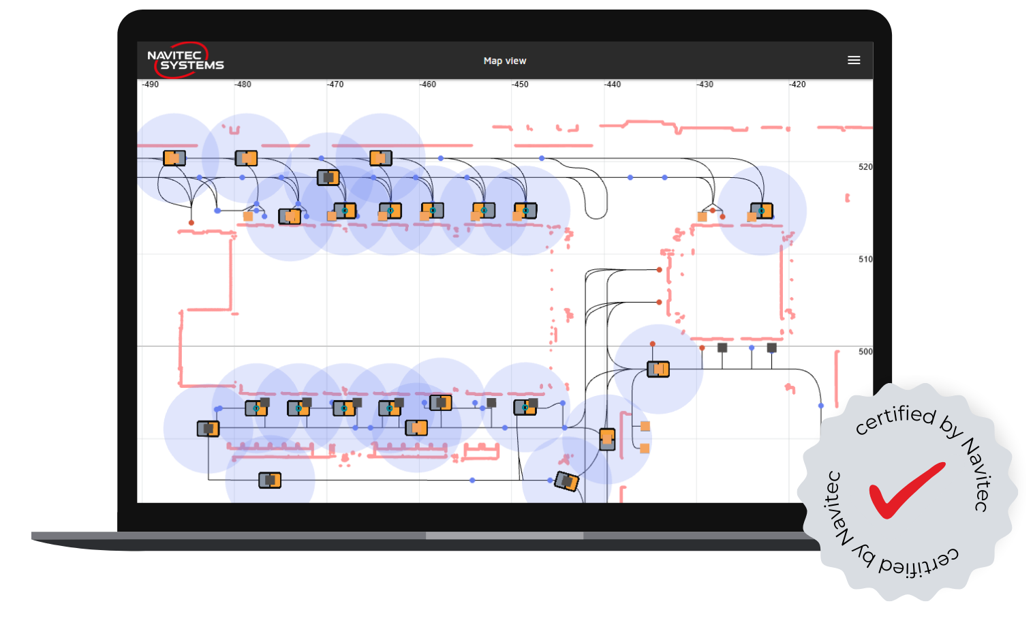The width and height of the screenshot is (1033, 623).
Task: Click the small AGV beside the vertical branch route
Action: click(607, 439)
